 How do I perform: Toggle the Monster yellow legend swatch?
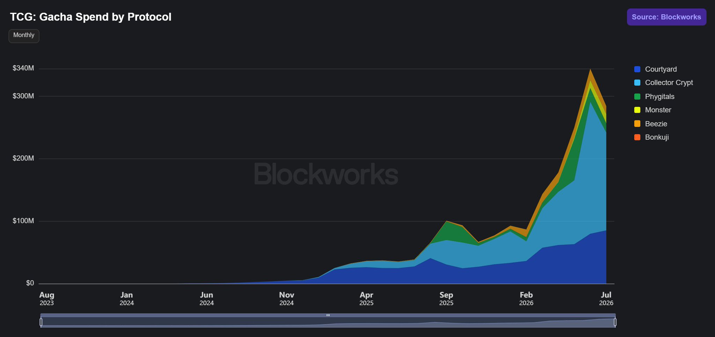(x=637, y=110)
